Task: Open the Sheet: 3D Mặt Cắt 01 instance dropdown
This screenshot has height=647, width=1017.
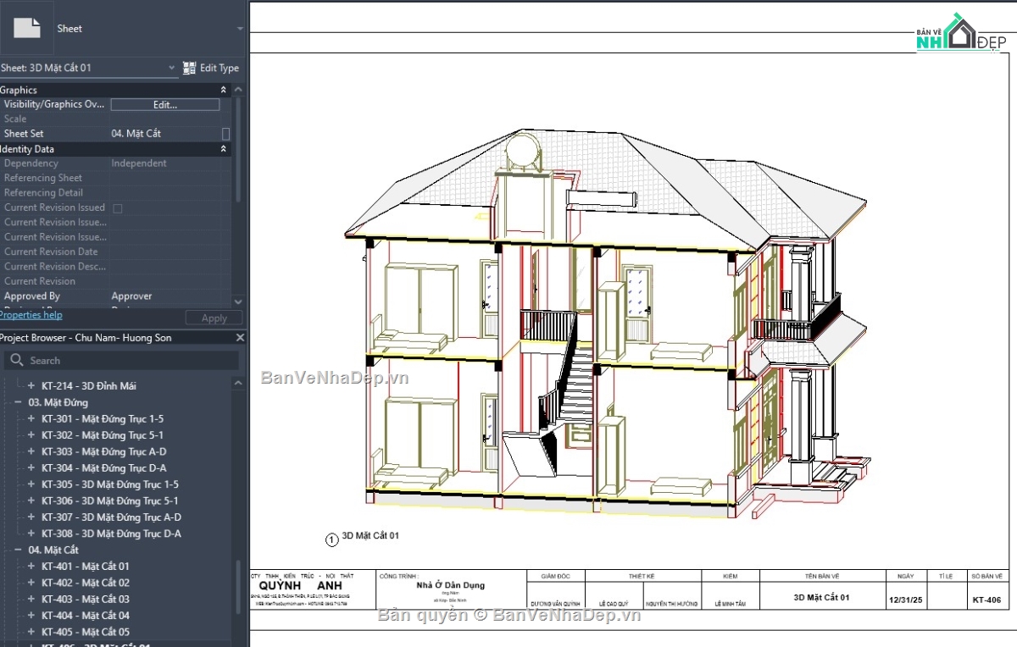Action: click(170, 68)
